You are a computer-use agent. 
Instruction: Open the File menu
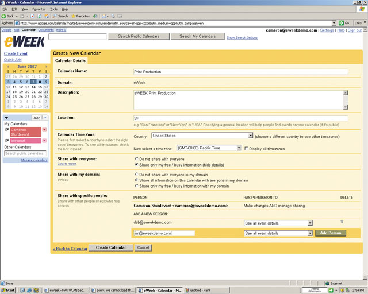click(5, 9)
